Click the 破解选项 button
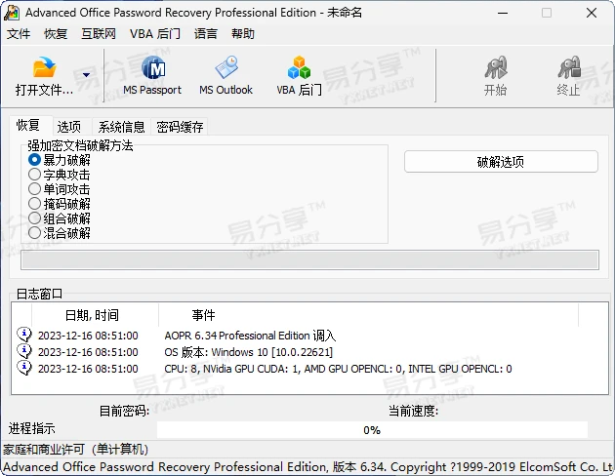 click(501, 161)
